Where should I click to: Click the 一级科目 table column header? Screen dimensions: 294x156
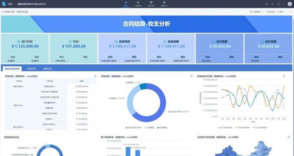pyautogui.click(x=18, y=81)
